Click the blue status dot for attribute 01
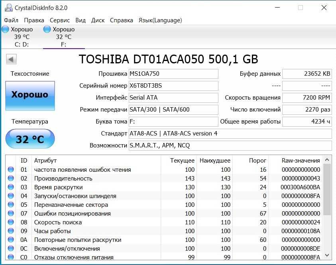This screenshot has width=336, height=265. point(11,169)
